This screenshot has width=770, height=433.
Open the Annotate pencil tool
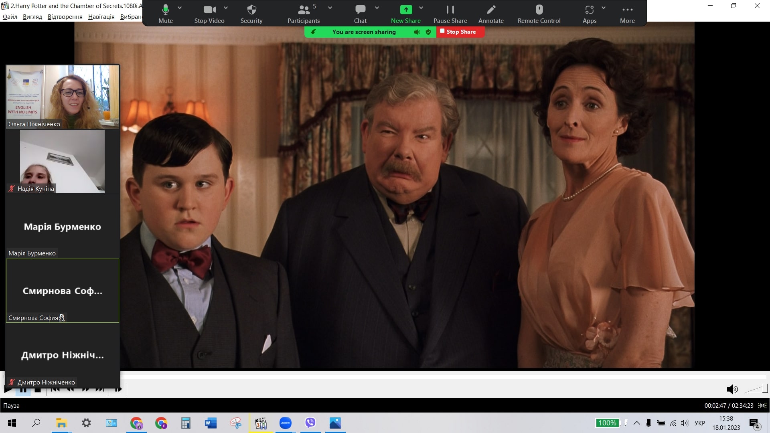pos(491,14)
